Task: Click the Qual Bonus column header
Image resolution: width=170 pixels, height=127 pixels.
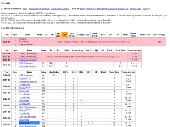Action: point(72,35)
